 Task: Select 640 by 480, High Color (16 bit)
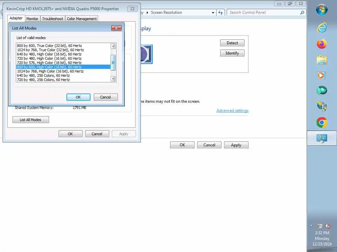coord(63,54)
